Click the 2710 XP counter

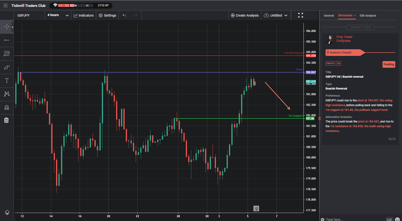coord(103,6)
